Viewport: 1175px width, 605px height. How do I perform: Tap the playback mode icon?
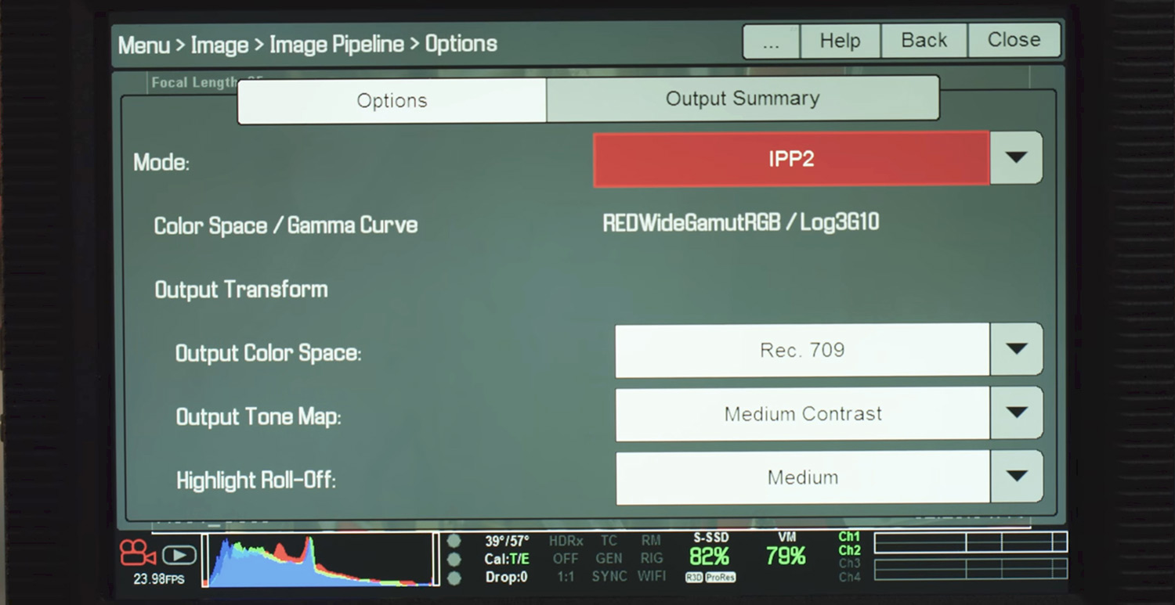pyautogui.click(x=179, y=555)
